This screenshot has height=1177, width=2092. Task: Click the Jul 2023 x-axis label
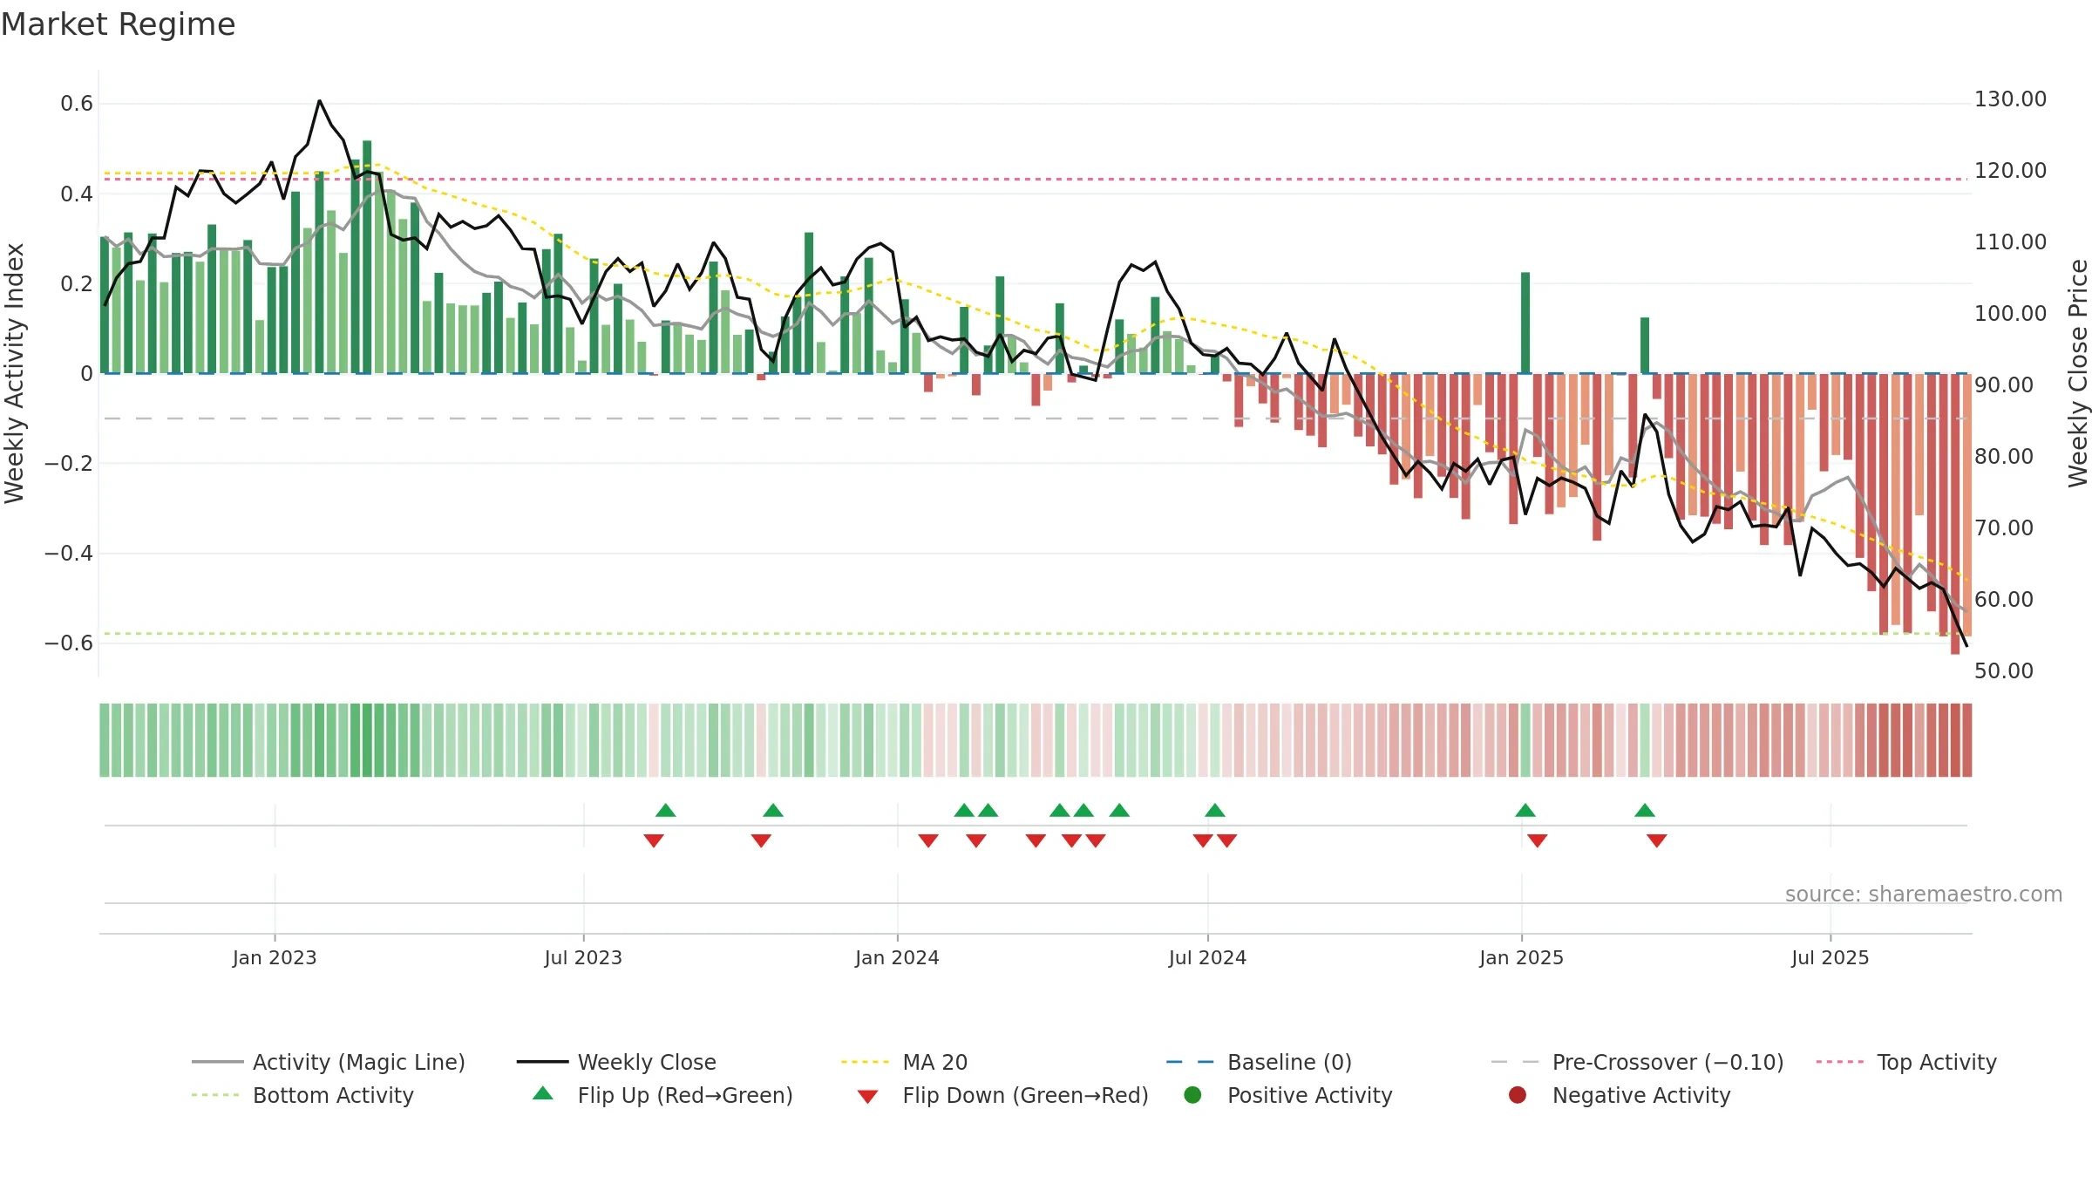(x=584, y=957)
